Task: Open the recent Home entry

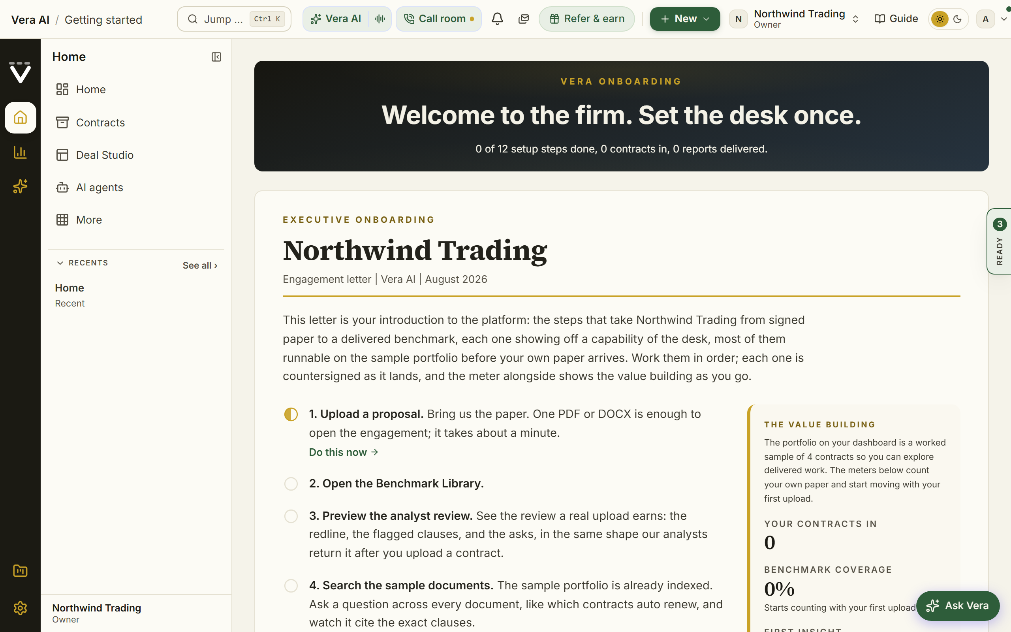Action: [x=136, y=295]
